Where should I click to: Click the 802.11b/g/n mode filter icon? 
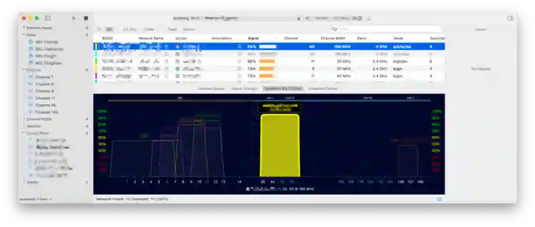click(31, 56)
